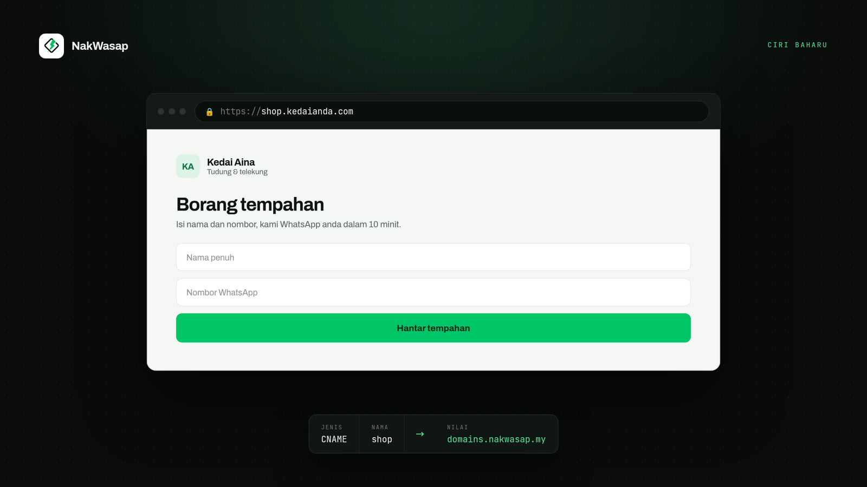Screen dimensions: 867x487
Task: Click the Tudung & telekung subtitle
Action: [x=237, y=172]
